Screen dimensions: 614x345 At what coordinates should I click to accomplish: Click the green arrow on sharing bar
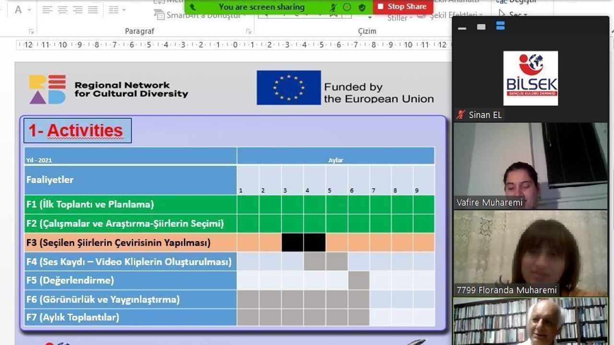coord(192,7)
